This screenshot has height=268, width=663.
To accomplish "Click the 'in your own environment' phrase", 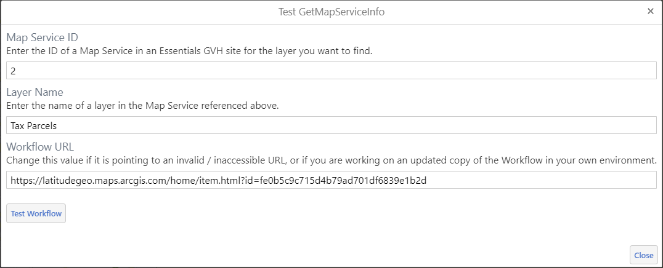I will point(604,160).
